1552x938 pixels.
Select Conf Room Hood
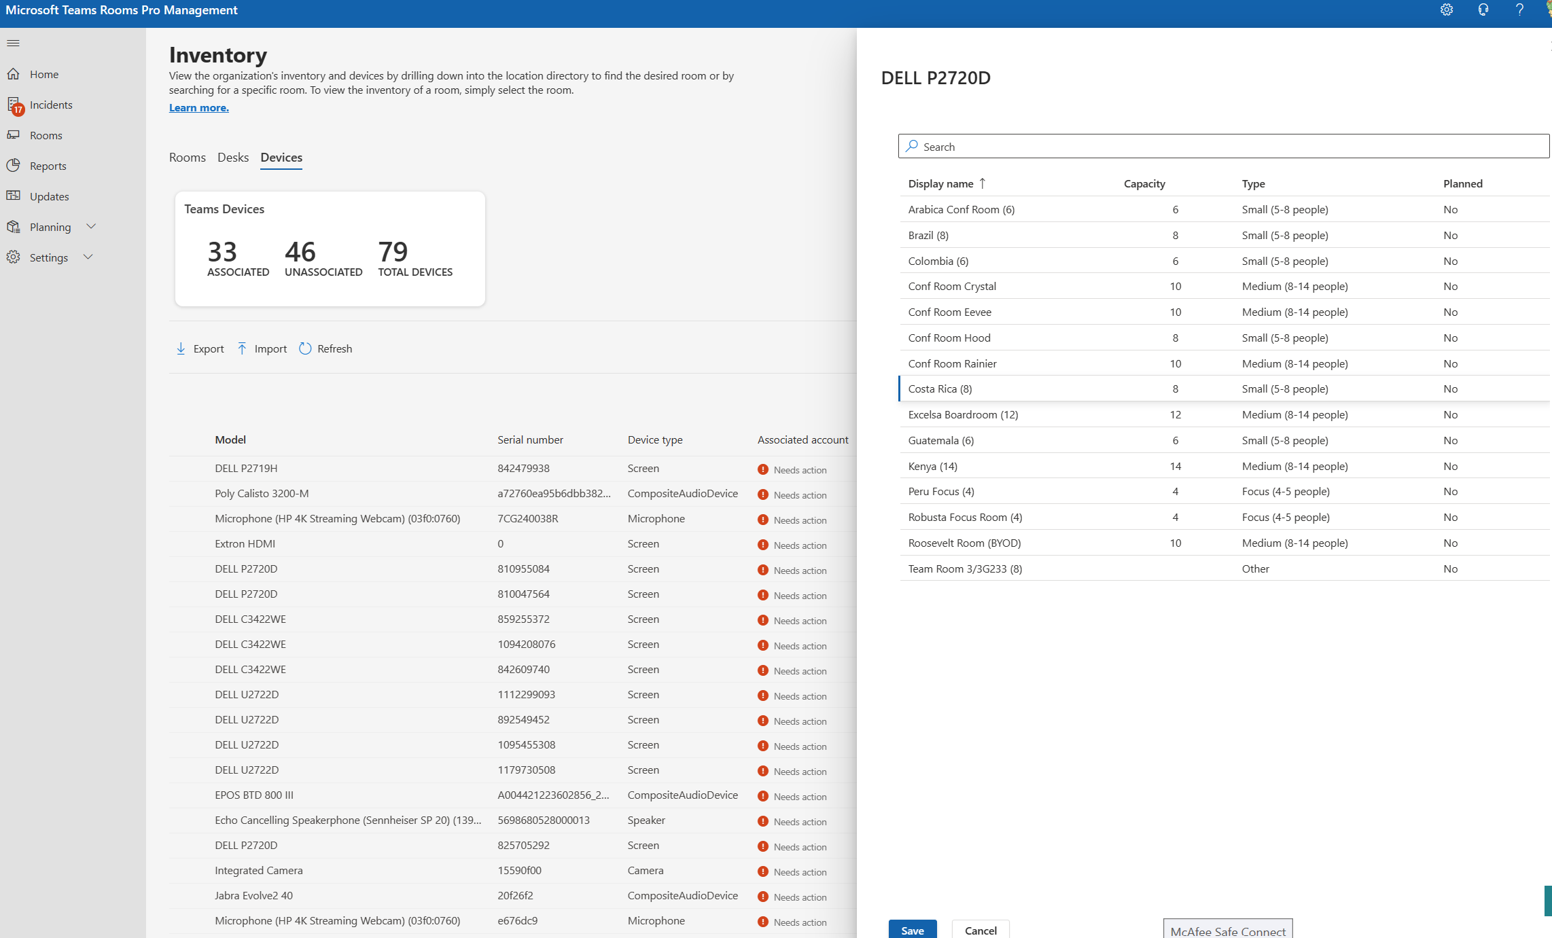[x=1224, y=338]
